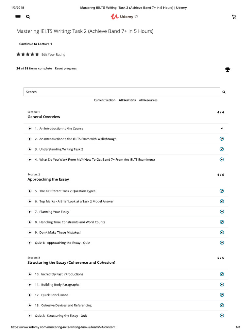Toggle completion check for lecture 2
This screenshot has height=335, width=251.
coord(222,139)
